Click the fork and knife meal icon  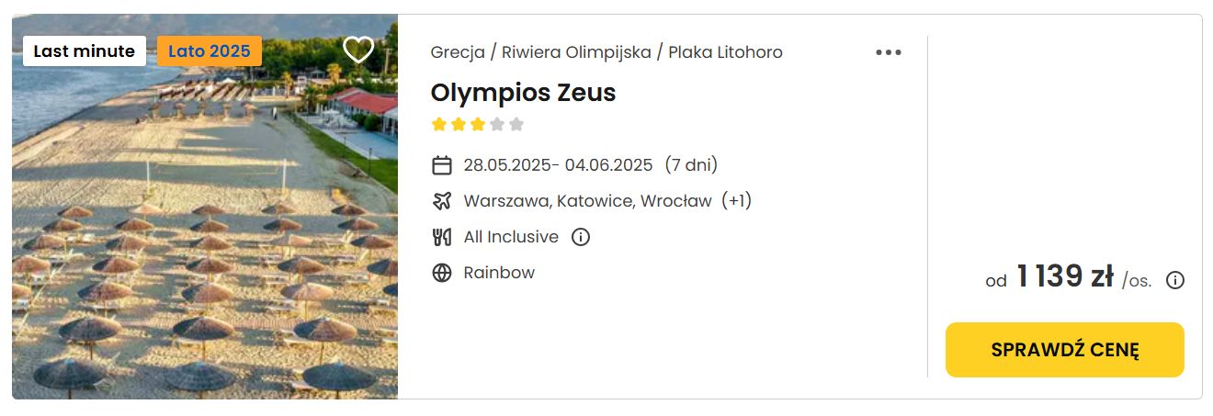(x=442, y=237)
